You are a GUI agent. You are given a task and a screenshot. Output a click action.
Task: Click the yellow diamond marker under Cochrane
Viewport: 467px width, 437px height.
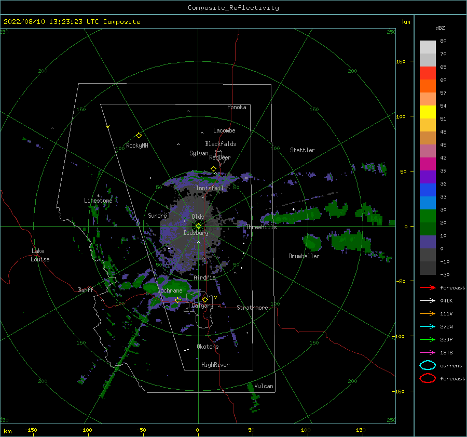(178, 300)
